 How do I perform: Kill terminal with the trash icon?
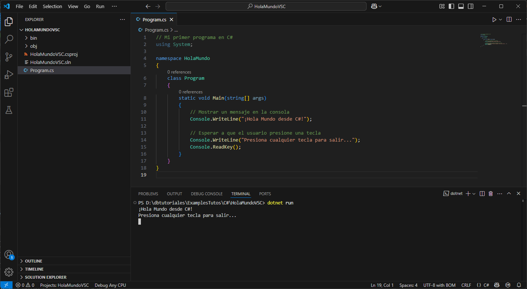click(x=490, y=194)
